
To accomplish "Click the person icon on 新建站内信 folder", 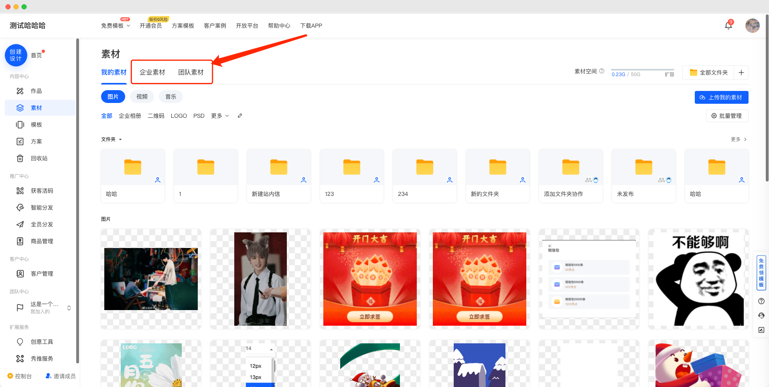I will tap(304, 180).
